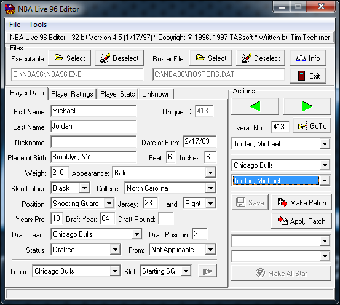Click the Feet height field
Screen dimensions: 340x305
(171, 157)
